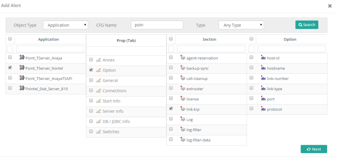
Task: Click the Point_TServer_Avaya application icon
Action: 22,57
